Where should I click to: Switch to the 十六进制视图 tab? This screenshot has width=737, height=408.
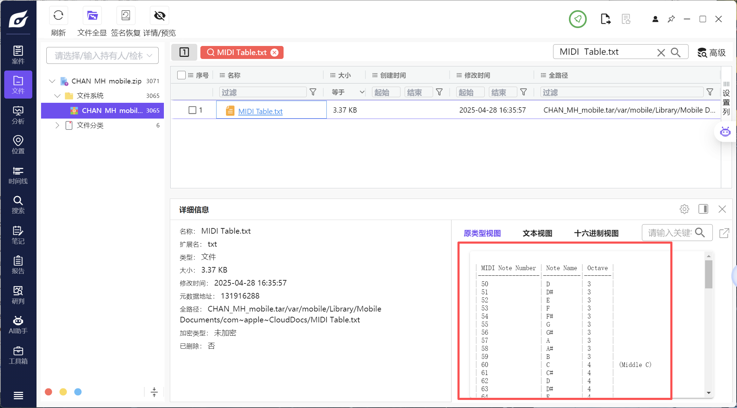[x=596, y=233]
